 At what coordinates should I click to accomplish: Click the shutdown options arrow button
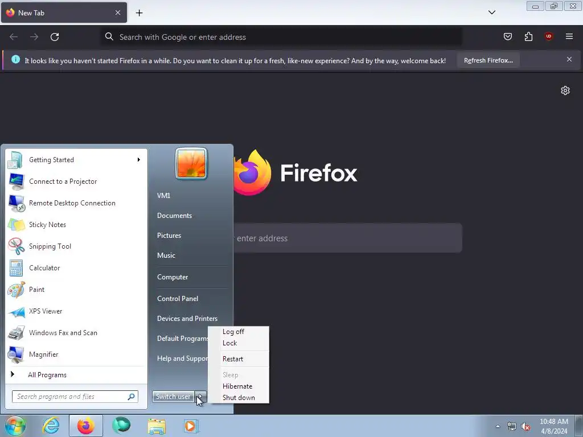tap(201, 397)
